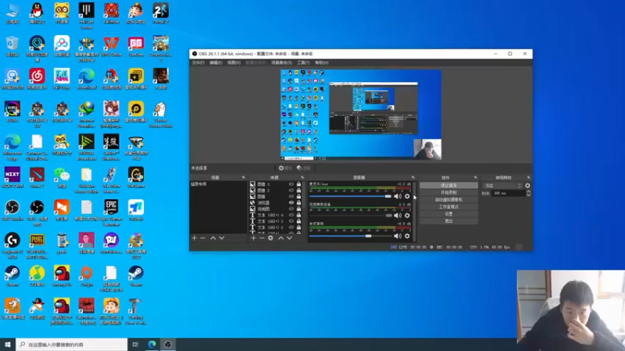Open the 帮助(H) menu
Image resolution: width=625 pixels, height=351 pixels.
point(322,63)
